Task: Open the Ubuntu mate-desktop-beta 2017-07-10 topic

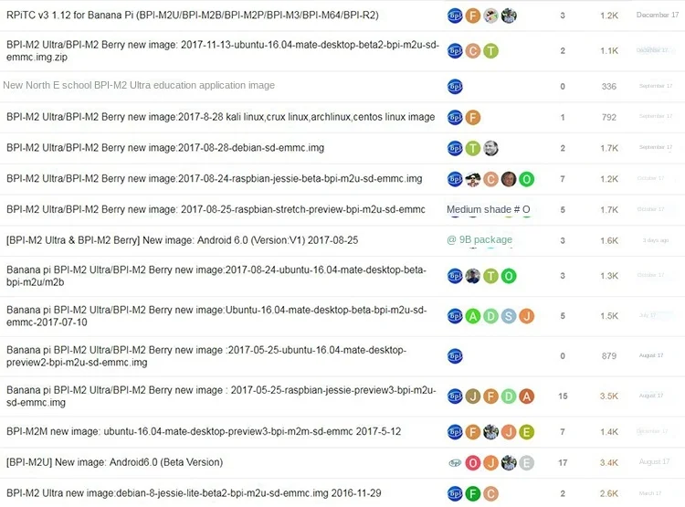Action: [x=216, y=316]
